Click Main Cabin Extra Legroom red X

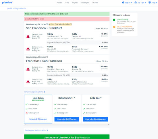[x=27, y=113]
